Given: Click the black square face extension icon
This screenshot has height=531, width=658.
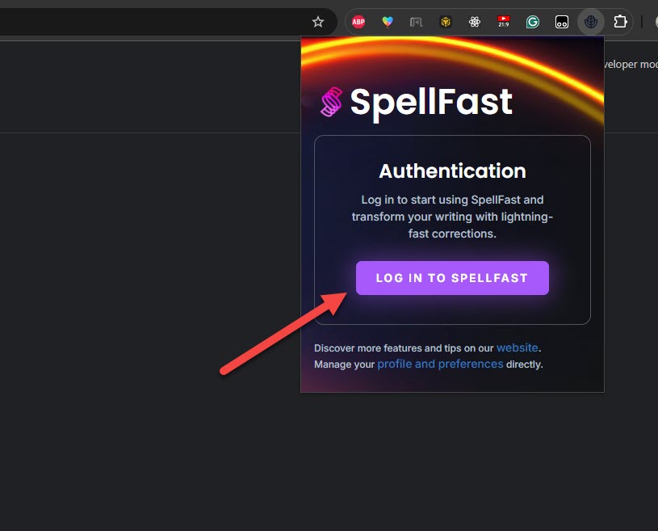Looking at the screenshot, I should (x=561, y=22).
